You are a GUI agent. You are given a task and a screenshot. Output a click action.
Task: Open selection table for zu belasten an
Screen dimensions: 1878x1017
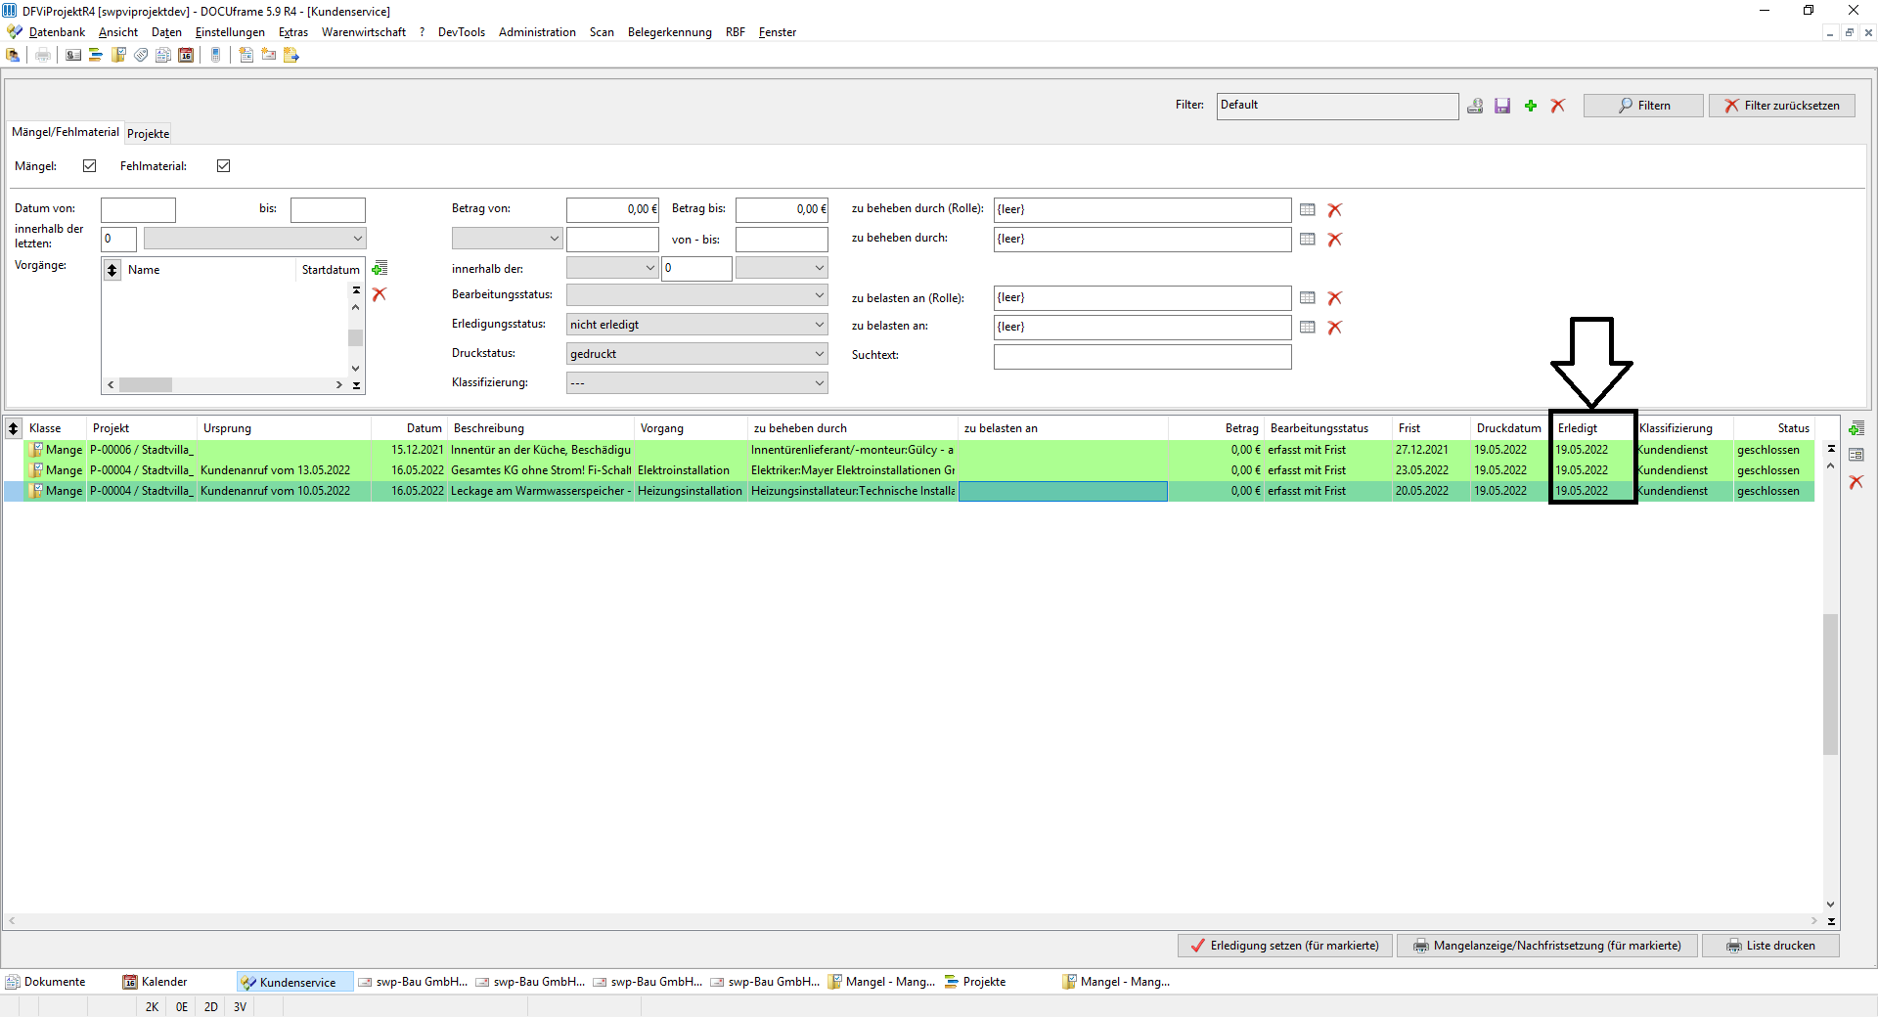[x=1308, y=327]
